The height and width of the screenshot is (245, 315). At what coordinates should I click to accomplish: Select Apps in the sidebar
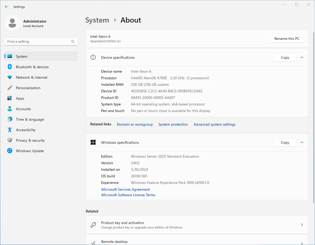tap(41, 98)
